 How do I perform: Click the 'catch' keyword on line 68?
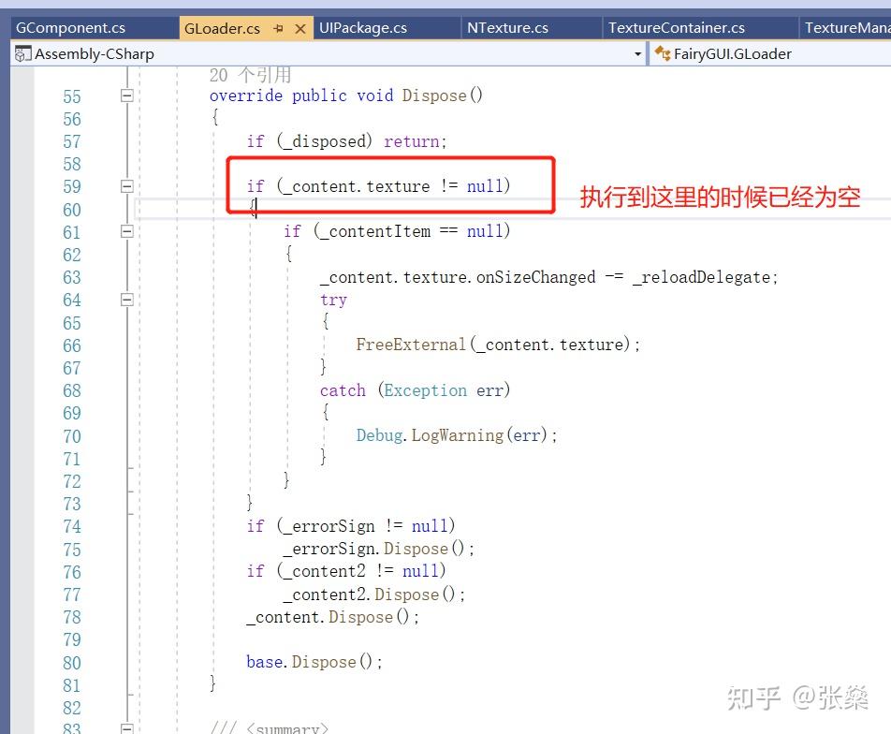(343, 390)
